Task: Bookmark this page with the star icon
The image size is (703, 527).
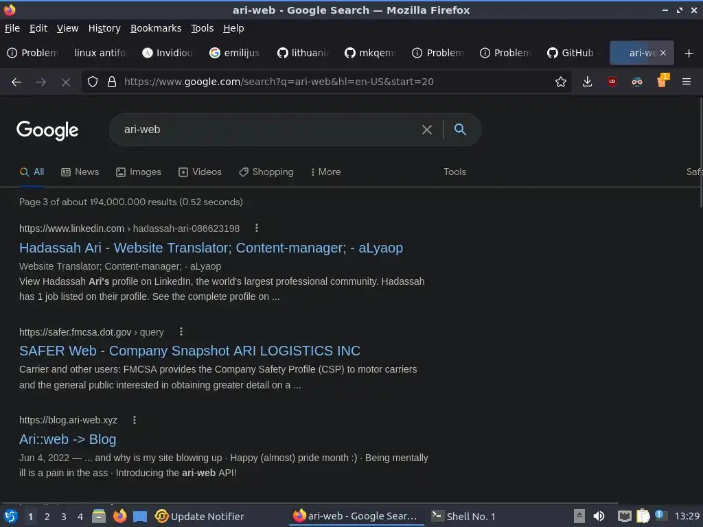Action: (x=560, y=82)
